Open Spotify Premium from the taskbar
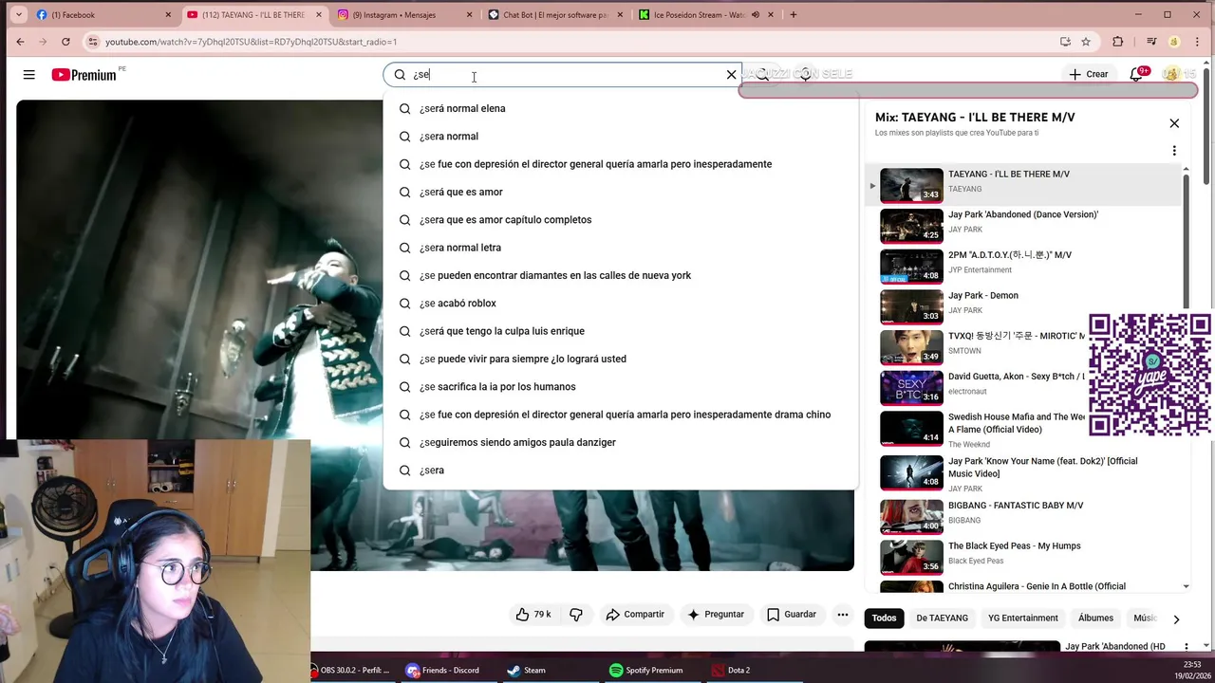Viewport: 1215px width, 683px height. (645, 670)
